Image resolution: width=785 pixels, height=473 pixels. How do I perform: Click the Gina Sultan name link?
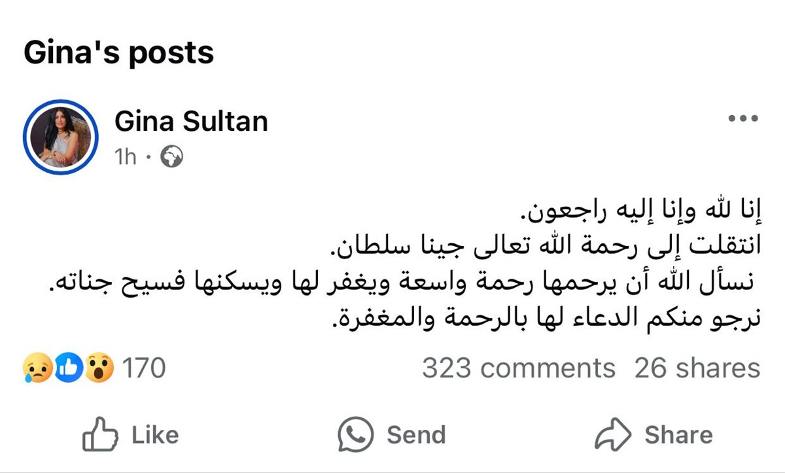[192, 121]
